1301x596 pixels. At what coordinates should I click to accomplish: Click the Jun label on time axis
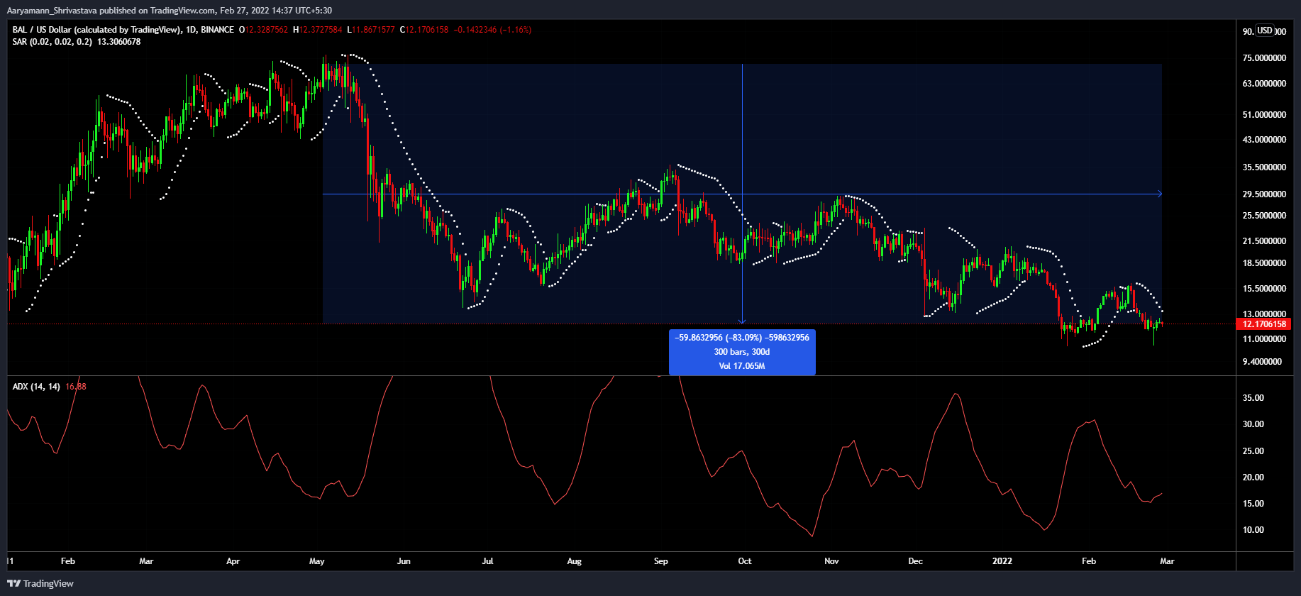(404, 561)
